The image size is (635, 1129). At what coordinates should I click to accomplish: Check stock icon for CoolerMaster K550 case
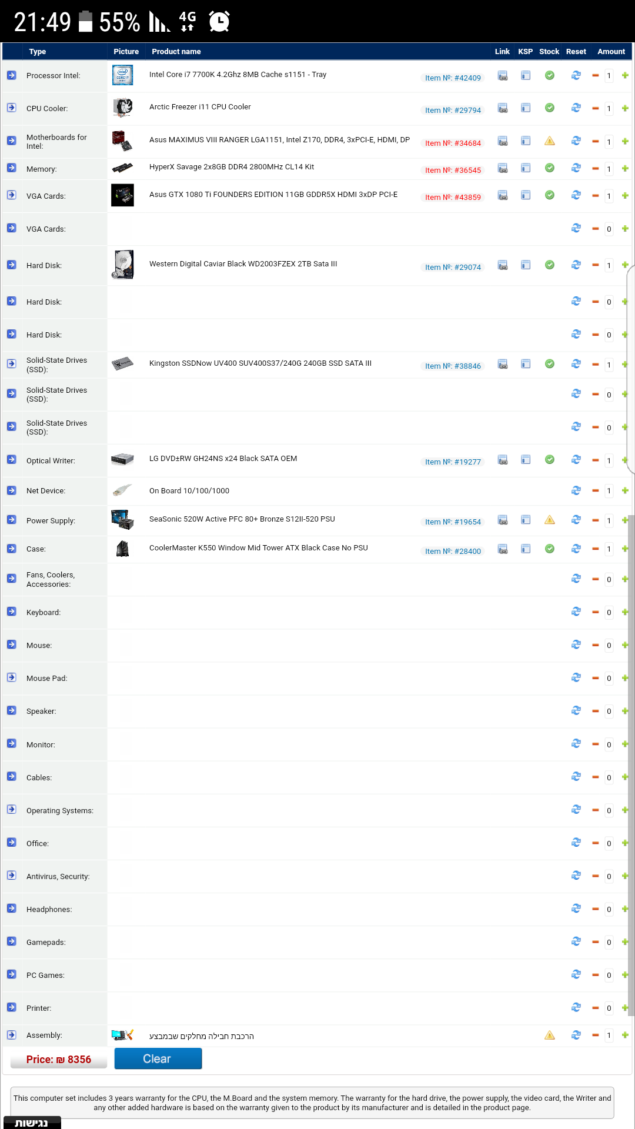coord(549,549)
